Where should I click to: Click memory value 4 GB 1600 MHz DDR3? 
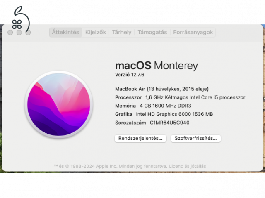pos(165,106)
